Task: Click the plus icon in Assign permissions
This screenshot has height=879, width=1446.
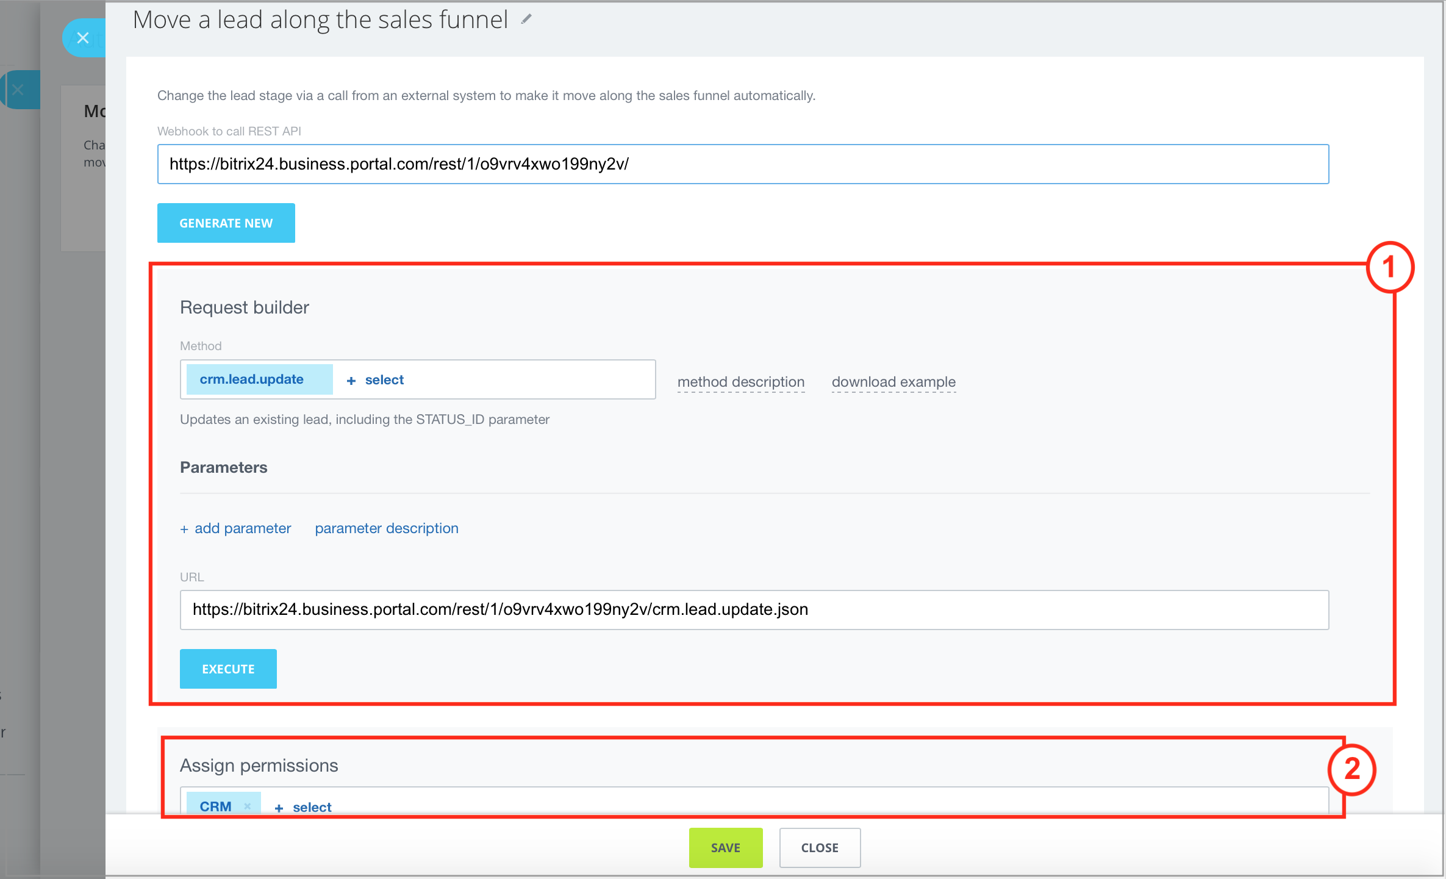Action: (279, 808)
